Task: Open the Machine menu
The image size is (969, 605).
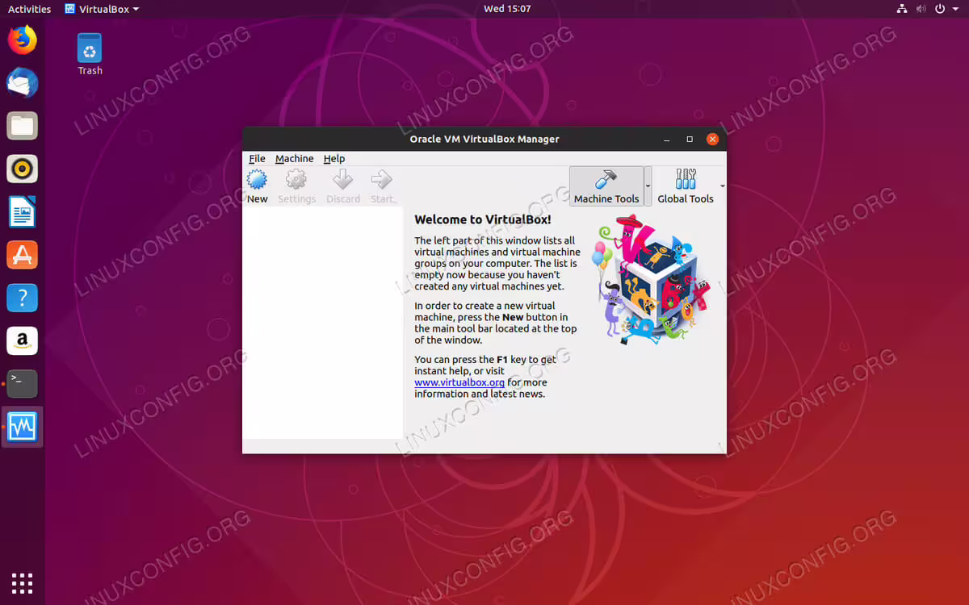Action: click(294, 159)
